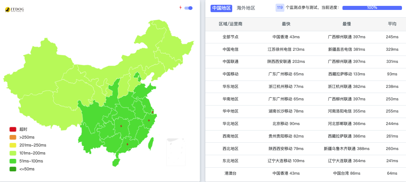Click the lightning marker in Guangdong
Image resolution: width=406 pixels, height=182 pixels.
pyautogui.click(x=127, y=144)
